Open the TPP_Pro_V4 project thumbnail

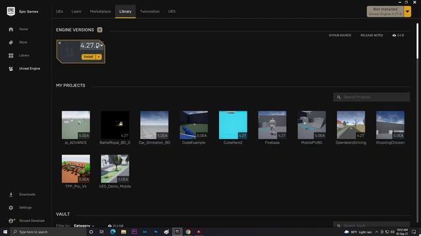click(x=76, y=169)
